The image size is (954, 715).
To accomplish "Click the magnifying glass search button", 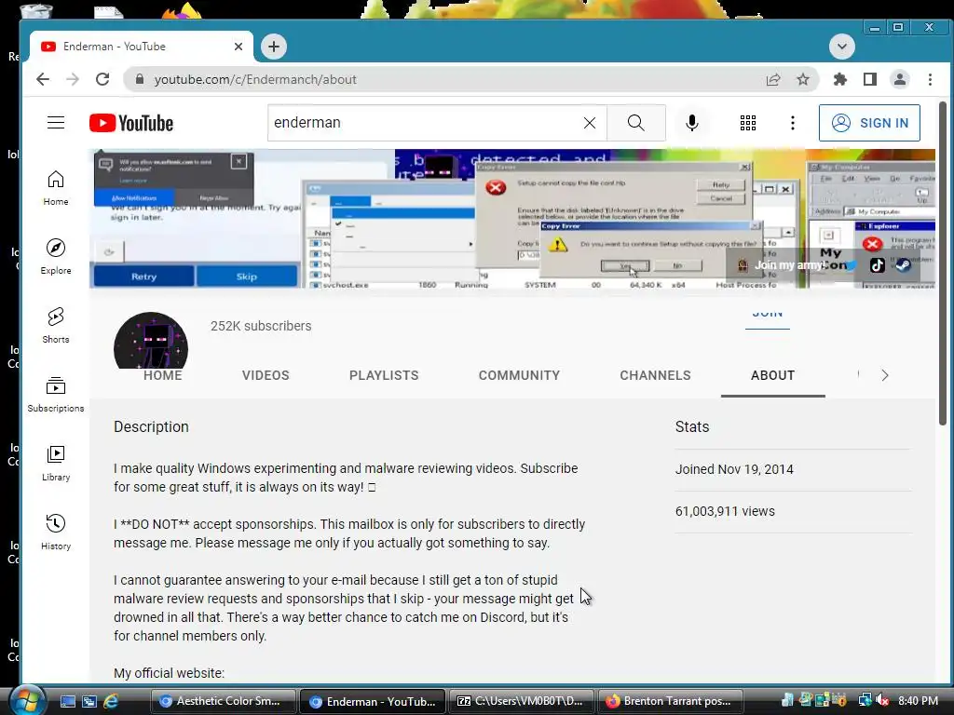I will pyautogui.click(x=635, y=123).
